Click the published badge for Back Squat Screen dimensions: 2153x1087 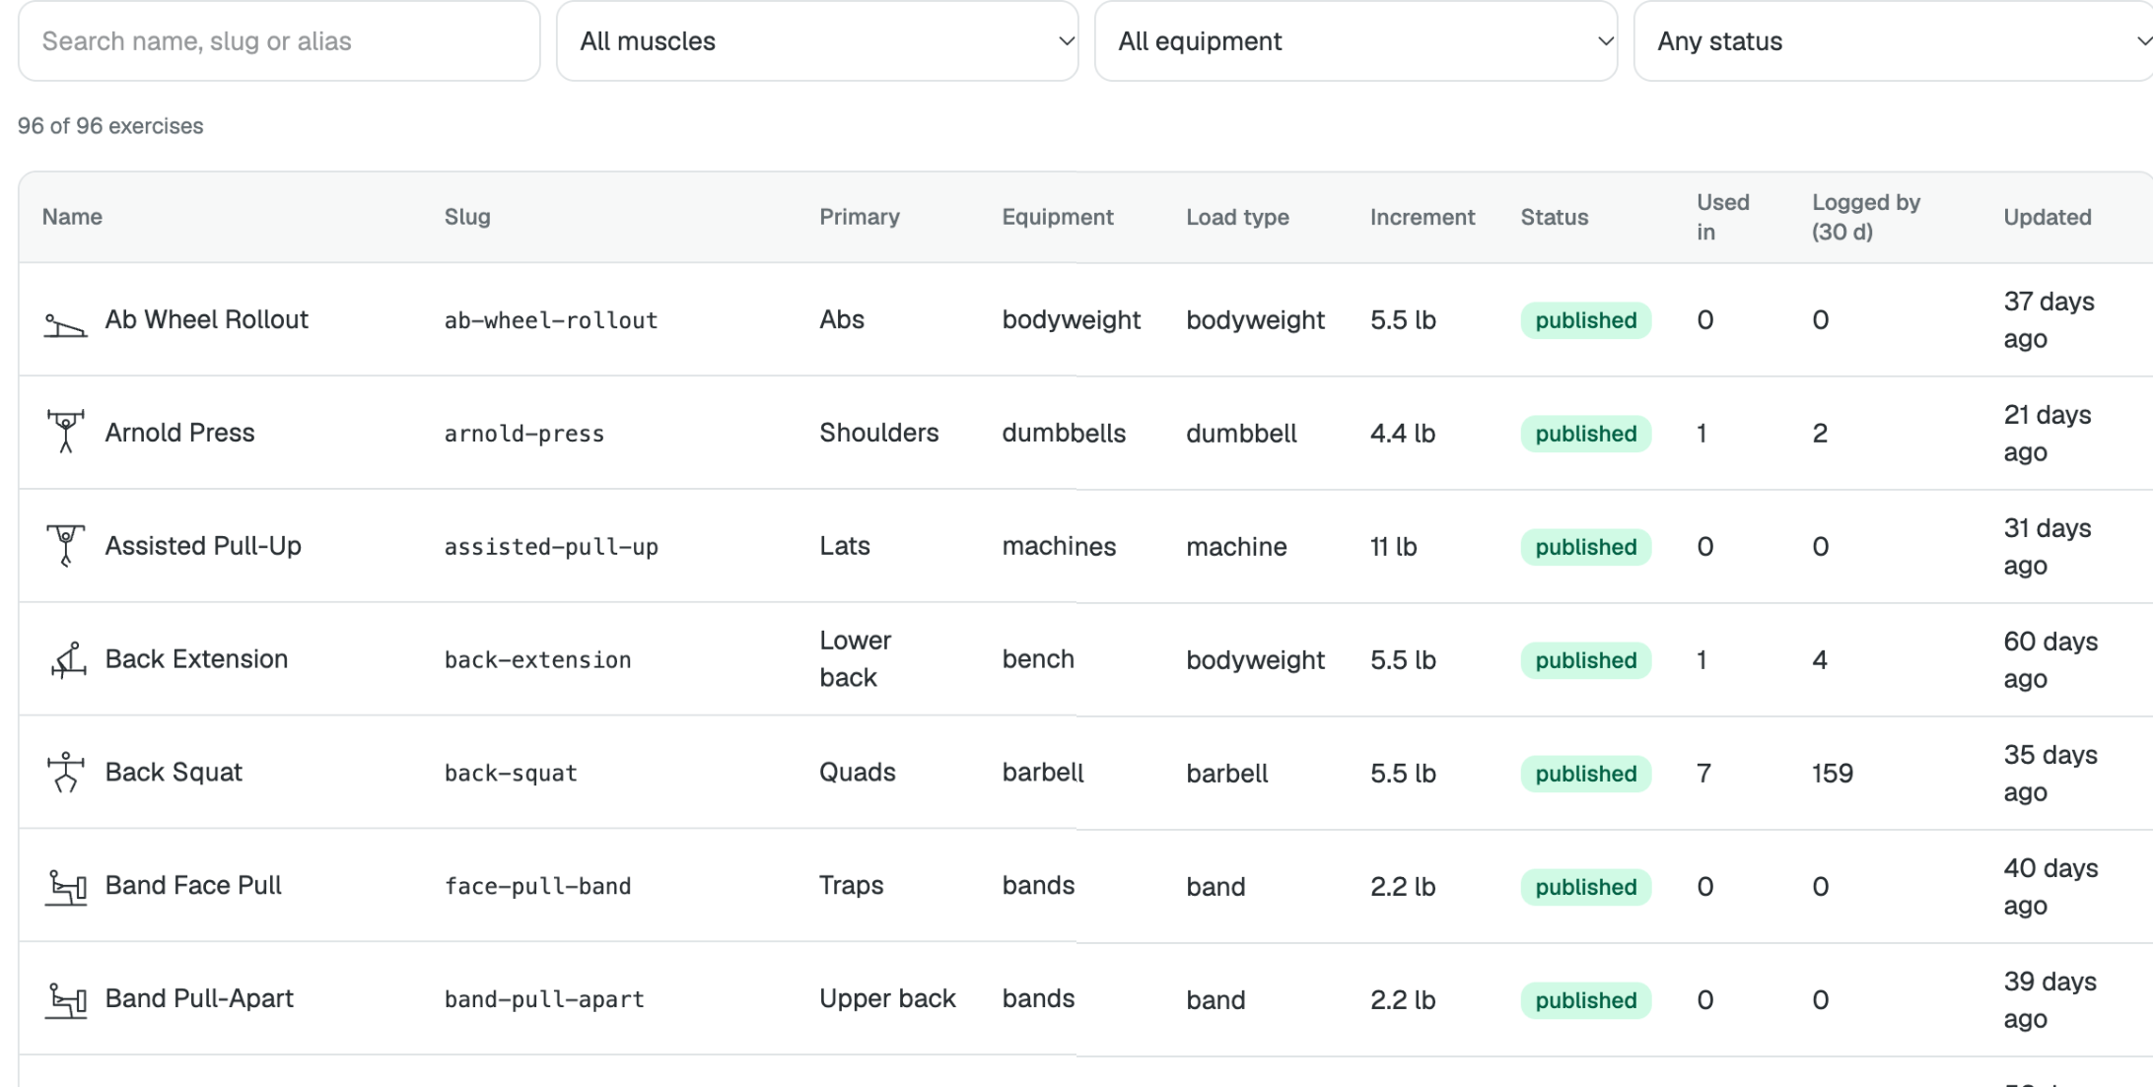pyautogui.click(x=1585, y=774)
